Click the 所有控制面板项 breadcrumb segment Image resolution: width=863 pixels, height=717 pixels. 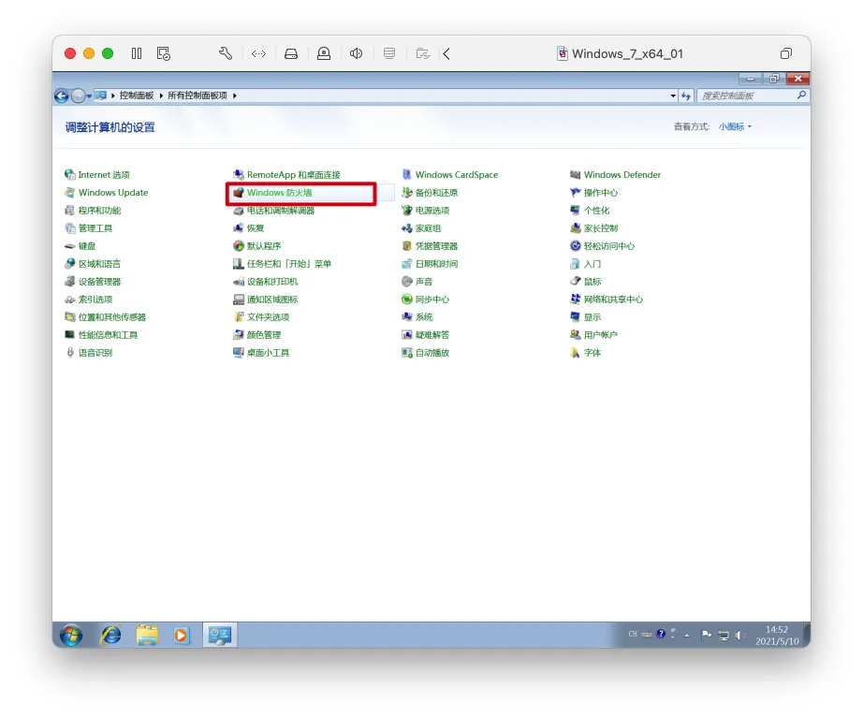point(197,95)
